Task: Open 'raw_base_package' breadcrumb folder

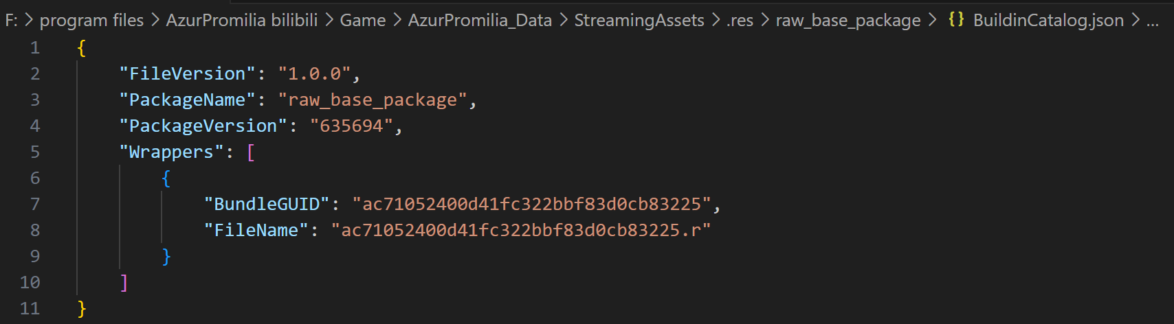Action: [848, 21]
